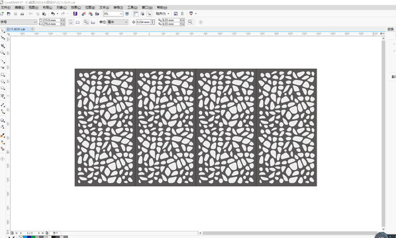This screenshot has height=238, width=396.
Task: Go to first page navigation button
Action: pyautogui.click(x=17, y=233)
